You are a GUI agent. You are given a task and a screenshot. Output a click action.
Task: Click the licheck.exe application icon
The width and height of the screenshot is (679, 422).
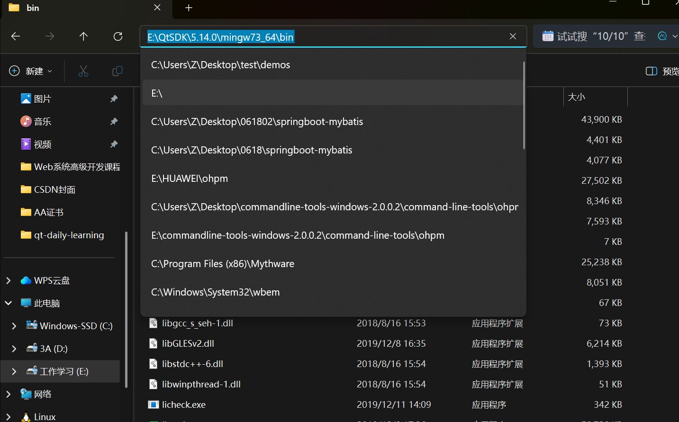pos(153,404)
